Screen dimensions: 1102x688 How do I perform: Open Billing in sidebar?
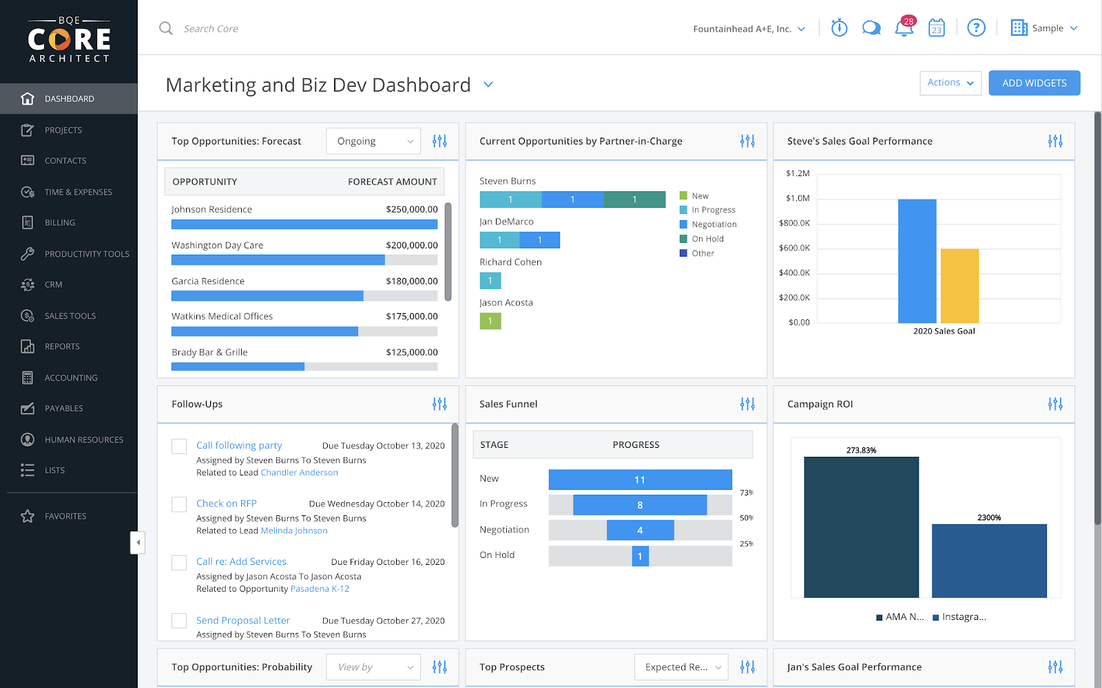69,222
